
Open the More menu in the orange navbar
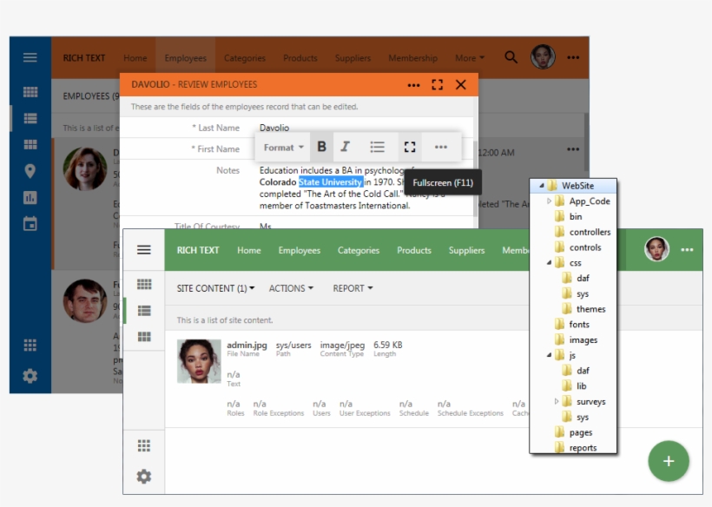point(469,57)
